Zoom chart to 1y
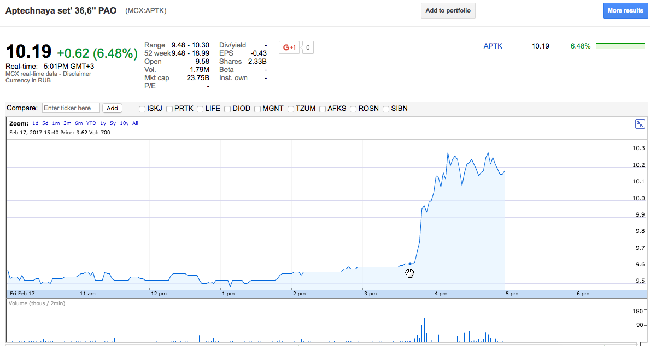 point(103,123)
